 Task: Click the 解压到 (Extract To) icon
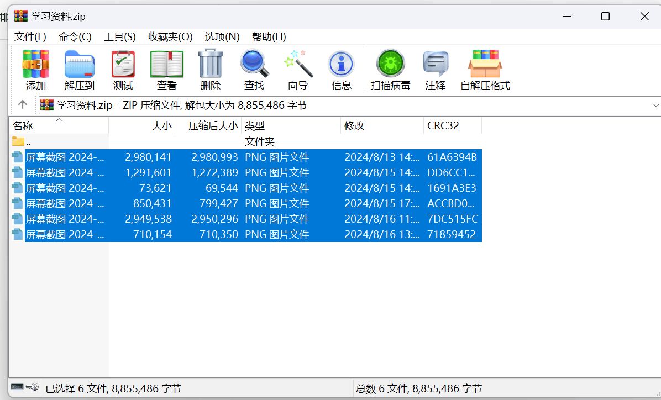[x=79, y=64]
